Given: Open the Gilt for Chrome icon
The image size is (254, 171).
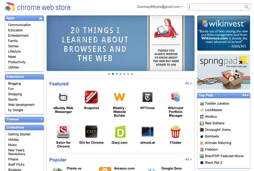Looking at the screenshot, I should point(91,132).
